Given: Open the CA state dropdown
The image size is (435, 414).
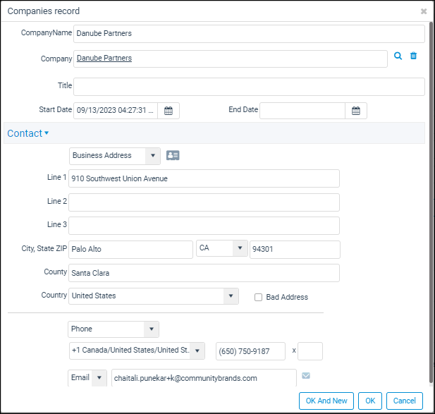Looking at the screenshot, I should 222,248.
